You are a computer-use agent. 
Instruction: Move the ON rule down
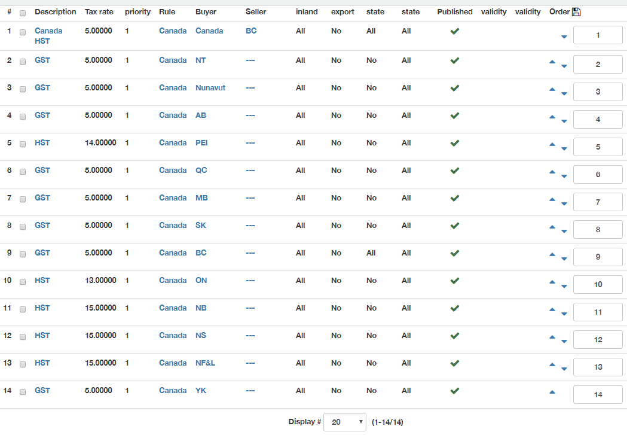pos(564,287)
